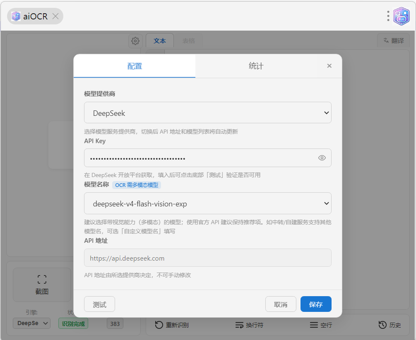Screen dimensions: 416x340
Task: Close the config dialog with the X
Action: [x=329, y=66]
